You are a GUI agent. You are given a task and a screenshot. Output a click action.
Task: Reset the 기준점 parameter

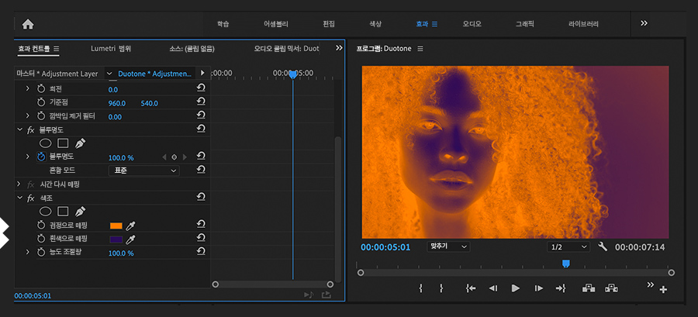point(201,102)
